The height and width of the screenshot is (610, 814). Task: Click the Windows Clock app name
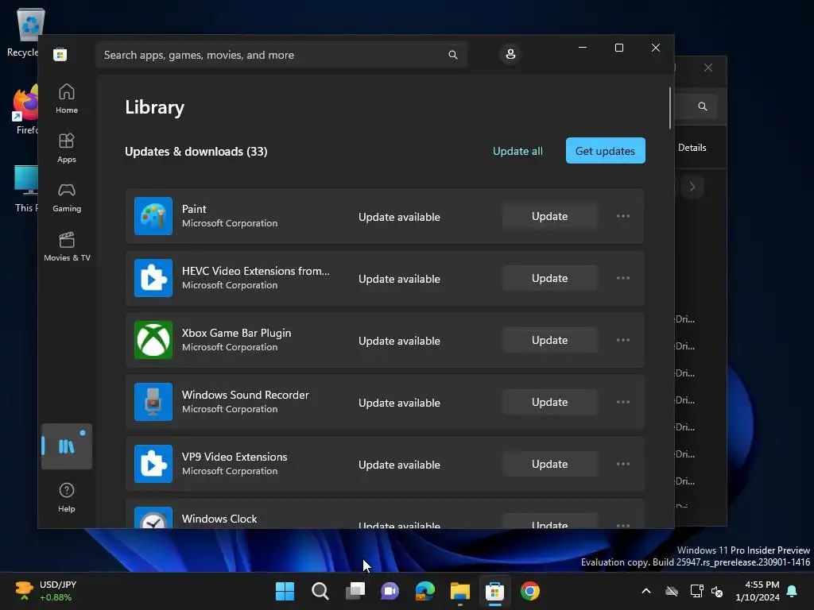coord(219,519)
